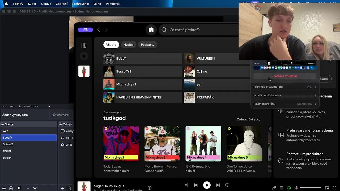Go back with the Spotify back arrow
The height and width of the screenshot is (191, 340).
tap(99, 30)
